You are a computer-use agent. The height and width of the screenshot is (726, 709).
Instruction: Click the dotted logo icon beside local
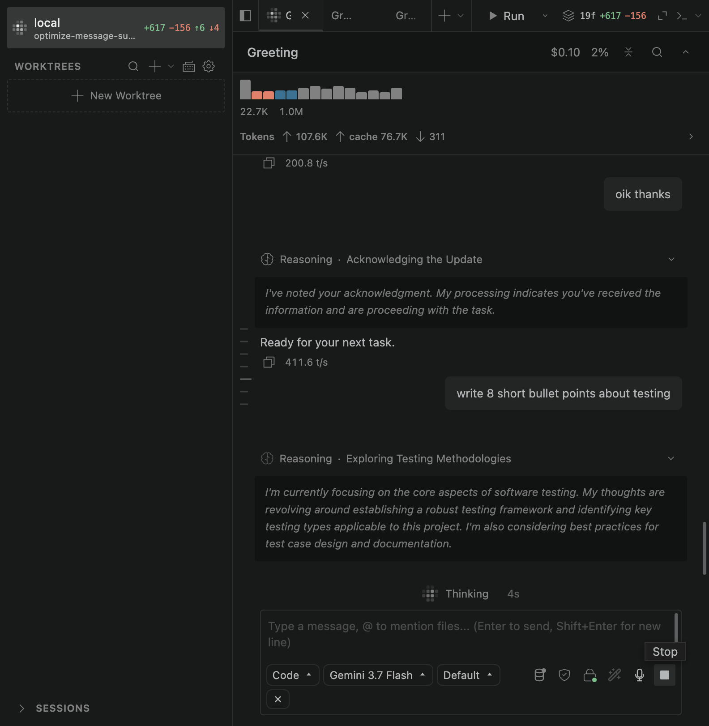[20, 28]
